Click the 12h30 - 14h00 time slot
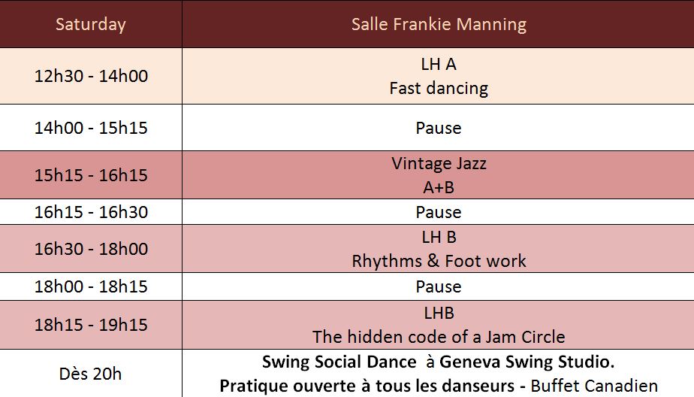Viewport: 694px width, 397px height. pyautogui.click(x=91, y=76)
